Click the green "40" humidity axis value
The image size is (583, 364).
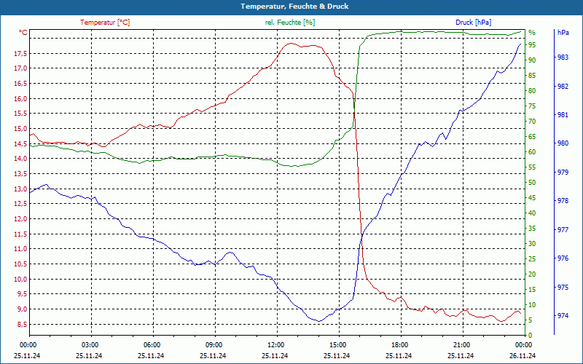(x=532, y=213)
